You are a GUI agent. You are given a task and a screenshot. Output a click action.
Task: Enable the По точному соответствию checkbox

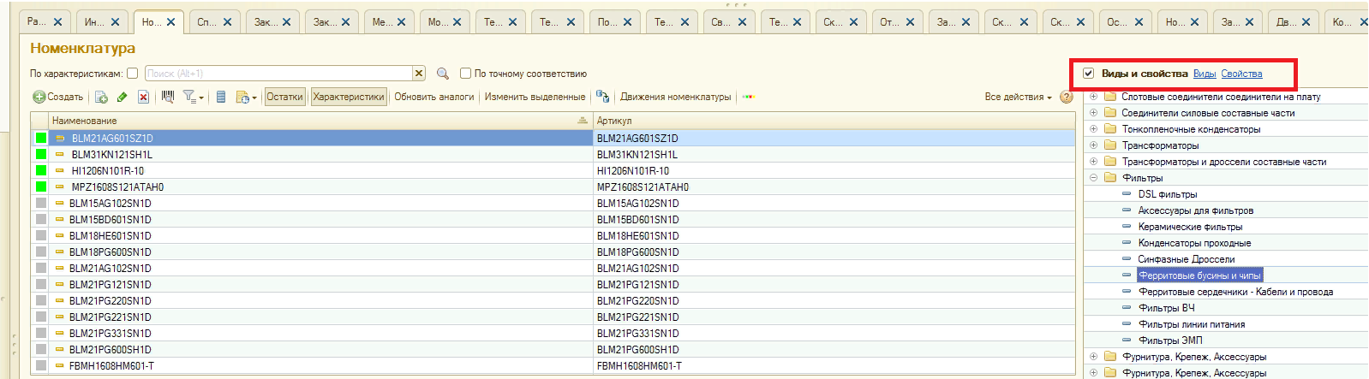pyautogui.click(x=466, y=74)
